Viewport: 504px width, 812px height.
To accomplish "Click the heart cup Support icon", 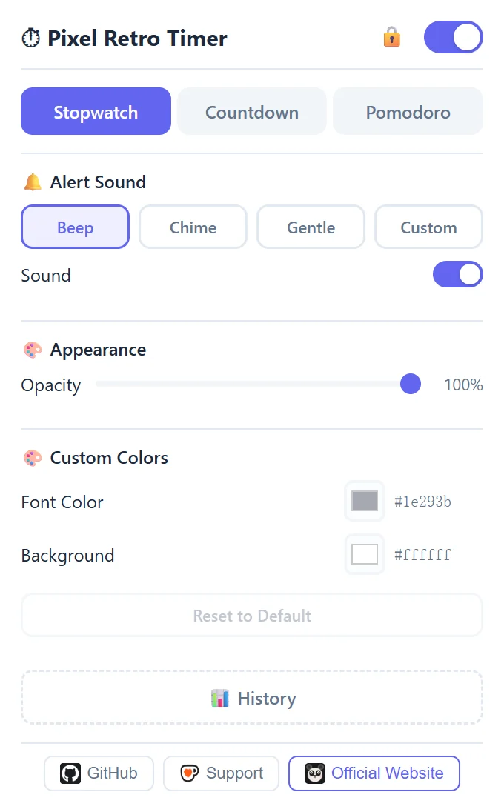I will pyautogui.click(x=189, y=773).
